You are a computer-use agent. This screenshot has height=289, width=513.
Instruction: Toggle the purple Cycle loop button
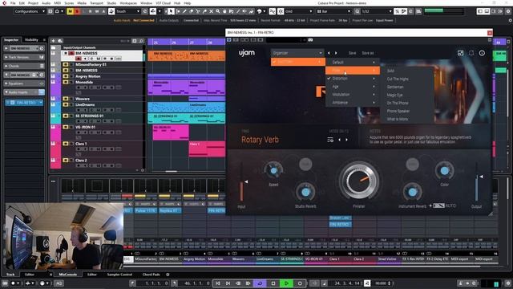click(260, 283)
